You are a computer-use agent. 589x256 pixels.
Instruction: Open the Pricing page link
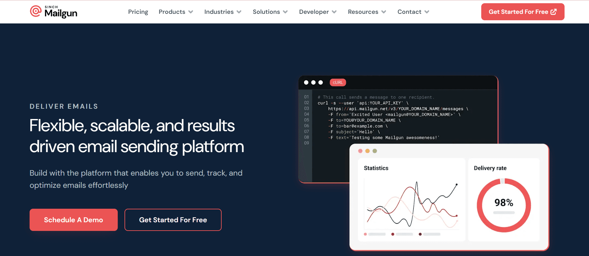(x=138, y=12)
